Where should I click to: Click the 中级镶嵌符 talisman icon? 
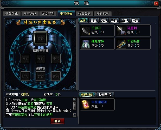point(85,104)
